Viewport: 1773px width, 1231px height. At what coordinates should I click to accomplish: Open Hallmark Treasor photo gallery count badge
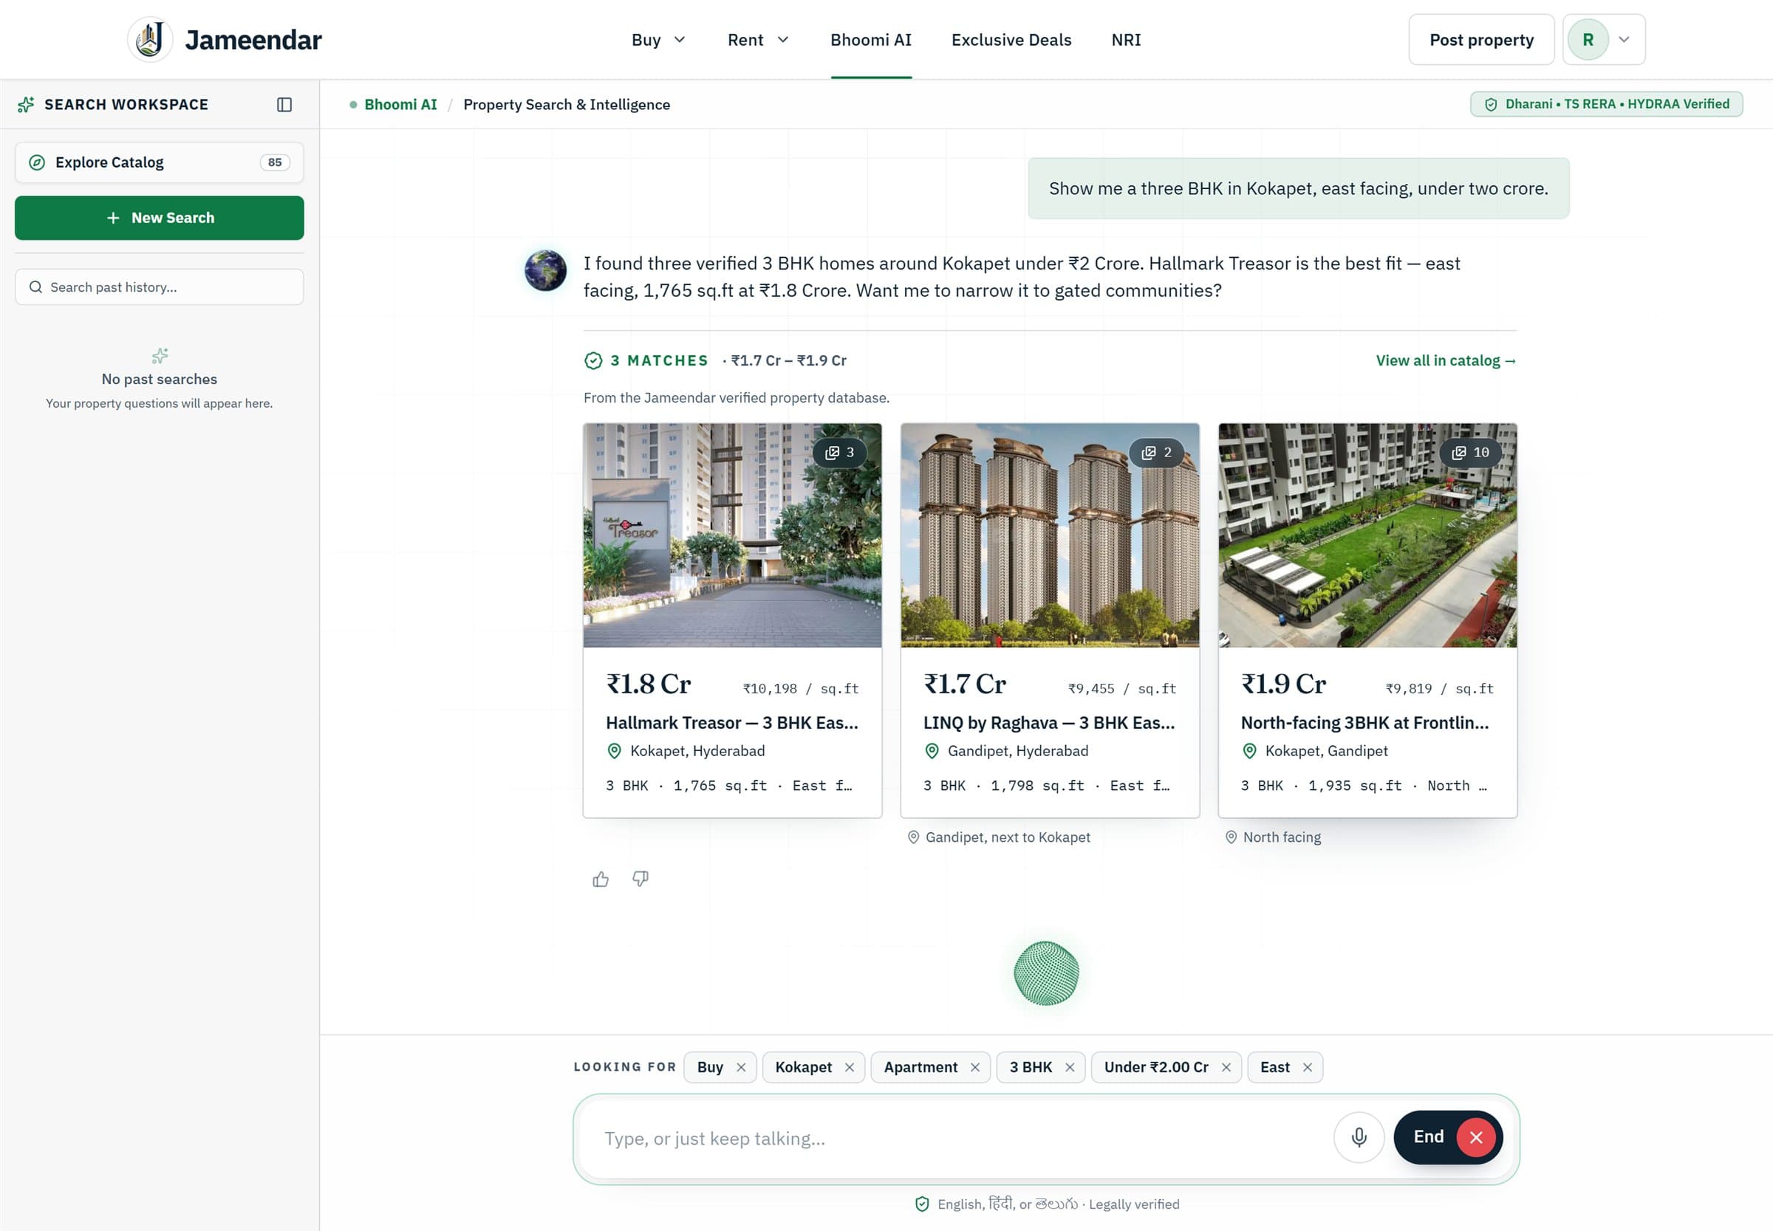(839, 453)
